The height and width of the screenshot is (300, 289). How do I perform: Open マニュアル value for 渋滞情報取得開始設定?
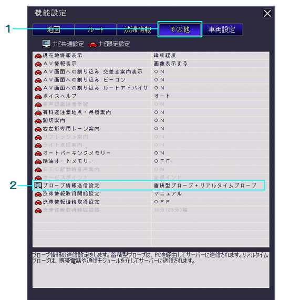click(x=168, y=194)
